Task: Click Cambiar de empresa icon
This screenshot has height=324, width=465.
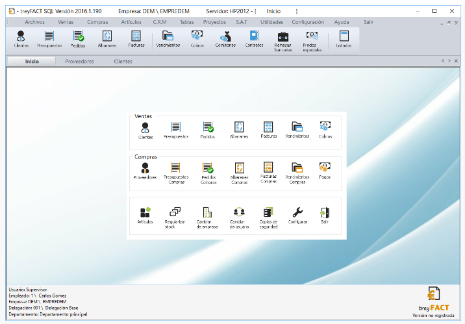Action: click(207, 218)
